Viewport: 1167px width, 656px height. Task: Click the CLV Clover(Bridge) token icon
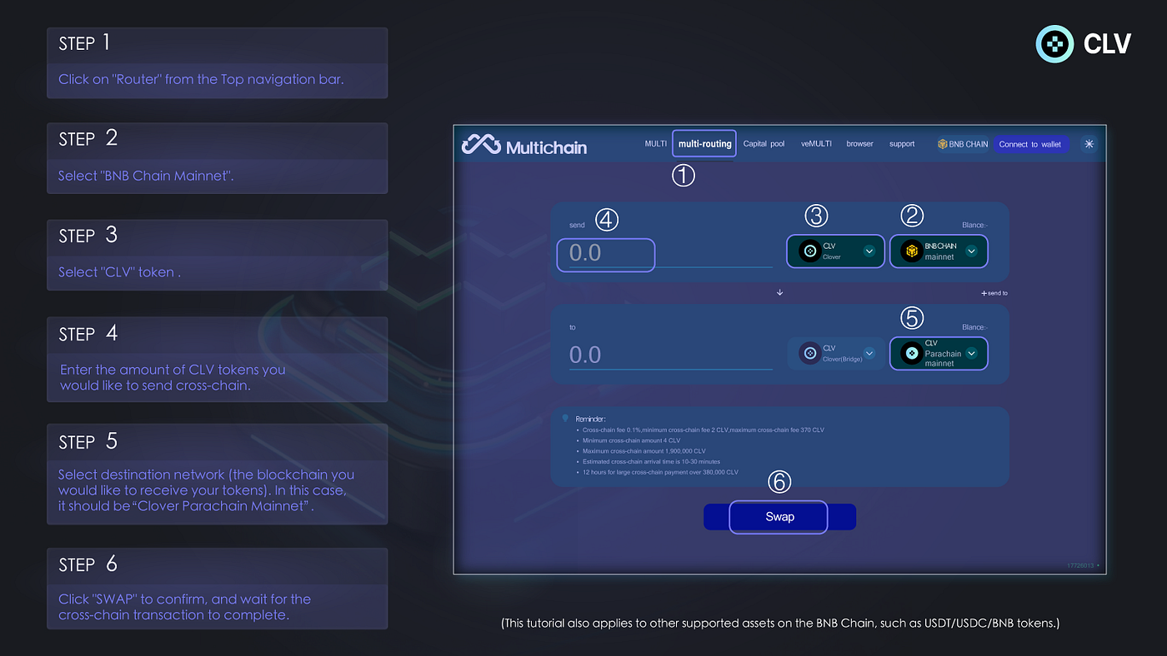point(809,354)
